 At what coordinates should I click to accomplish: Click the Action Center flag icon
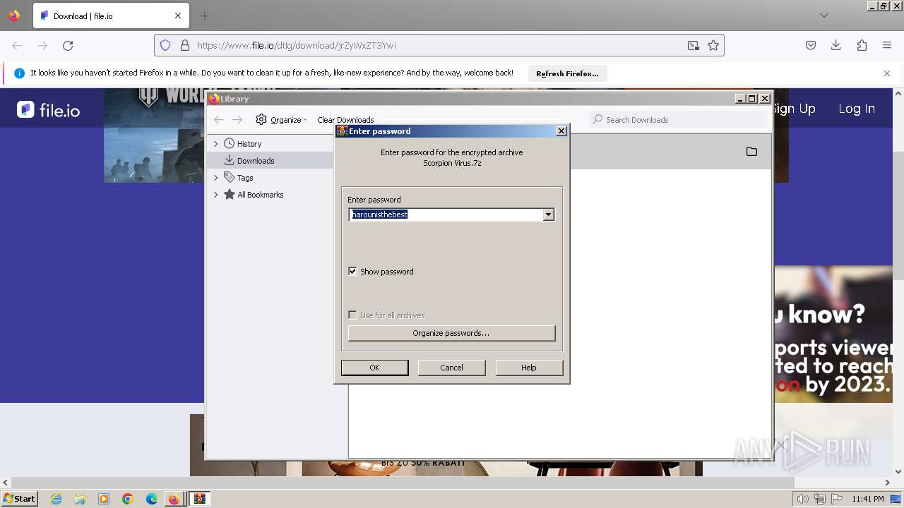[x=837, y=499]
